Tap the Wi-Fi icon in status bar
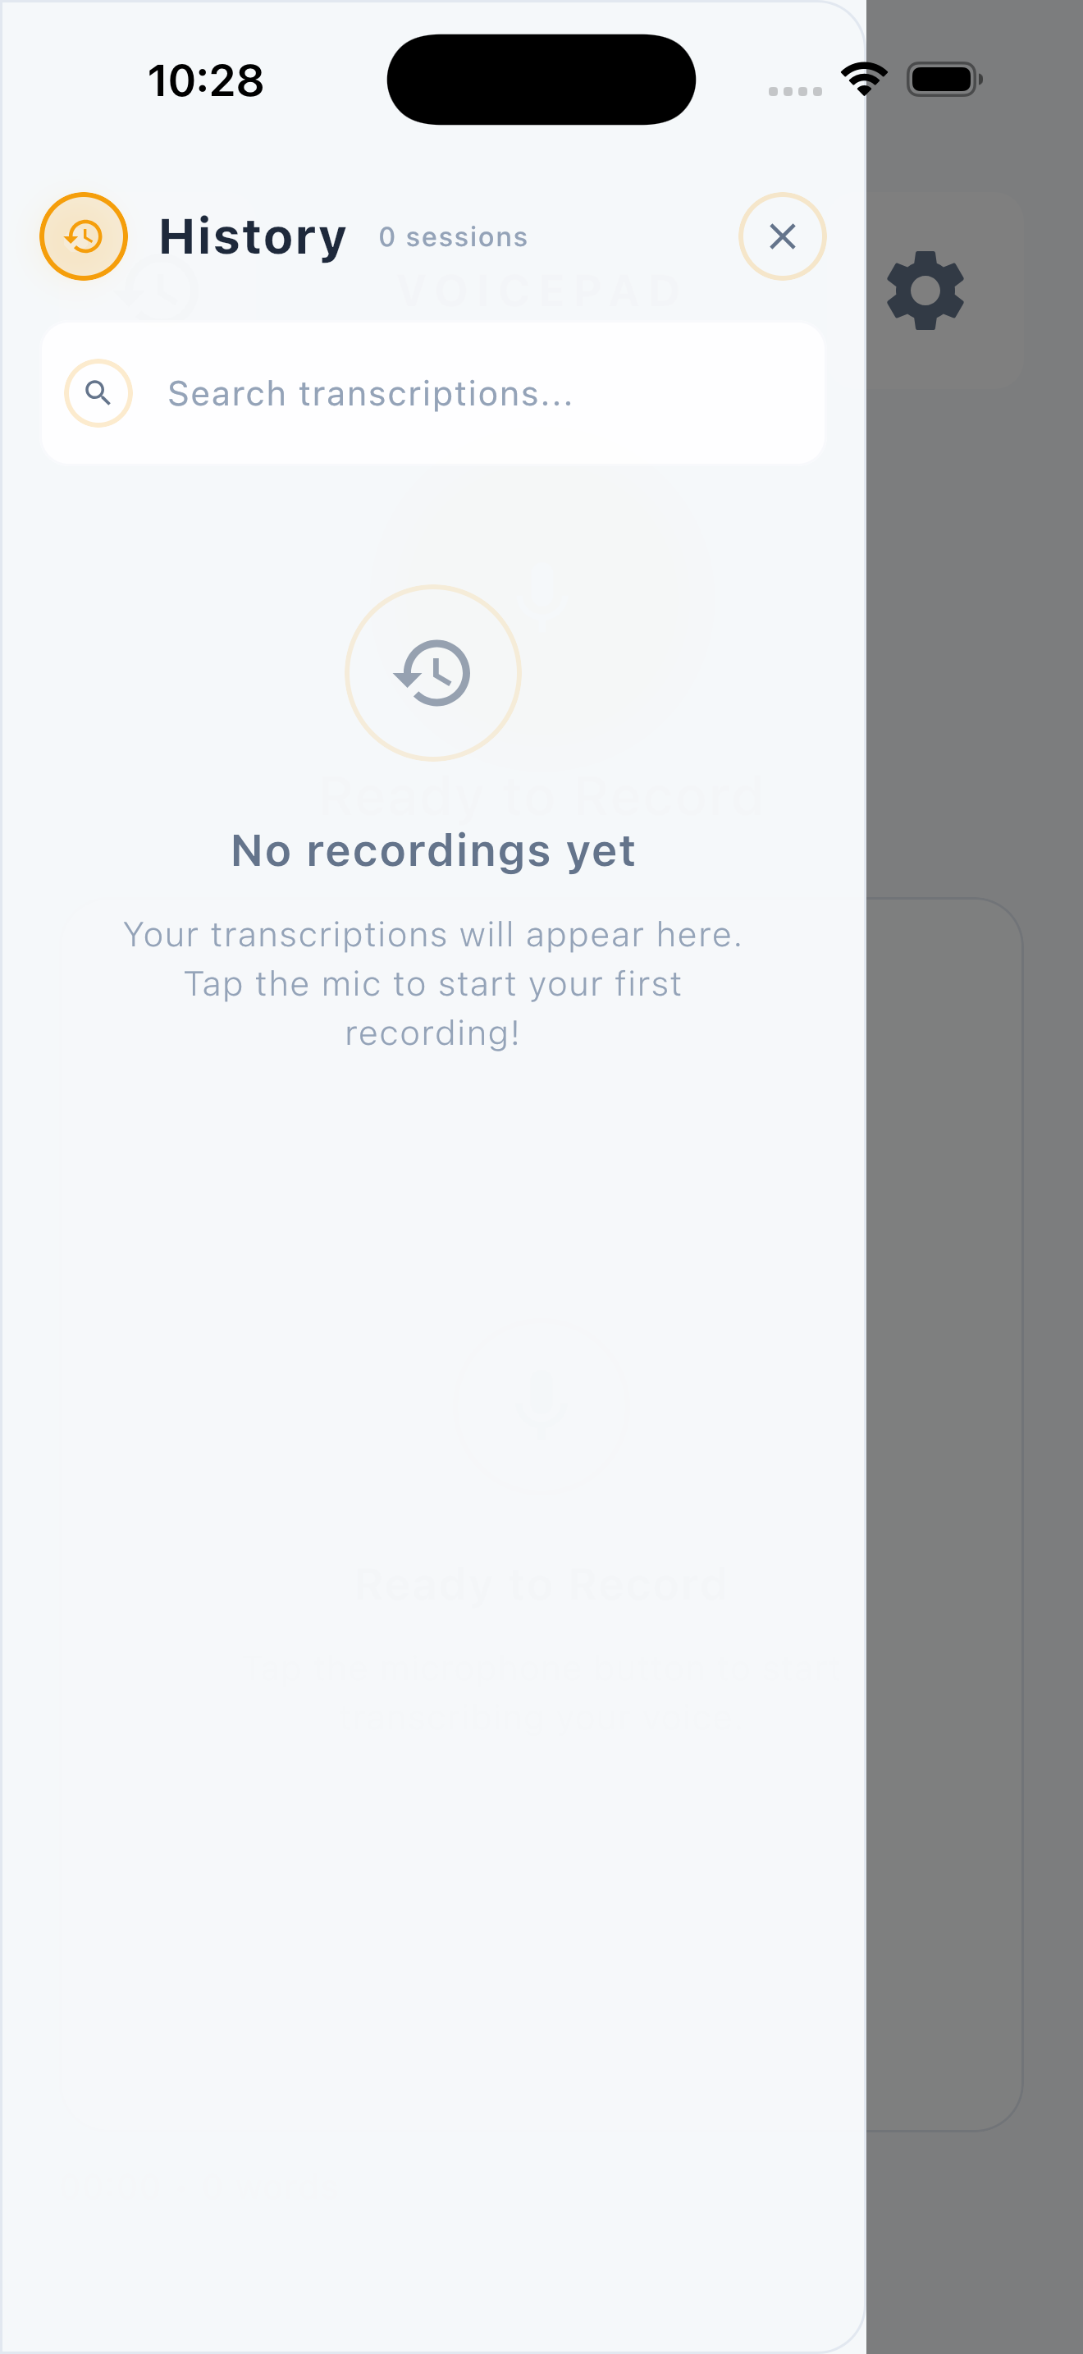 tap(864, 80)
